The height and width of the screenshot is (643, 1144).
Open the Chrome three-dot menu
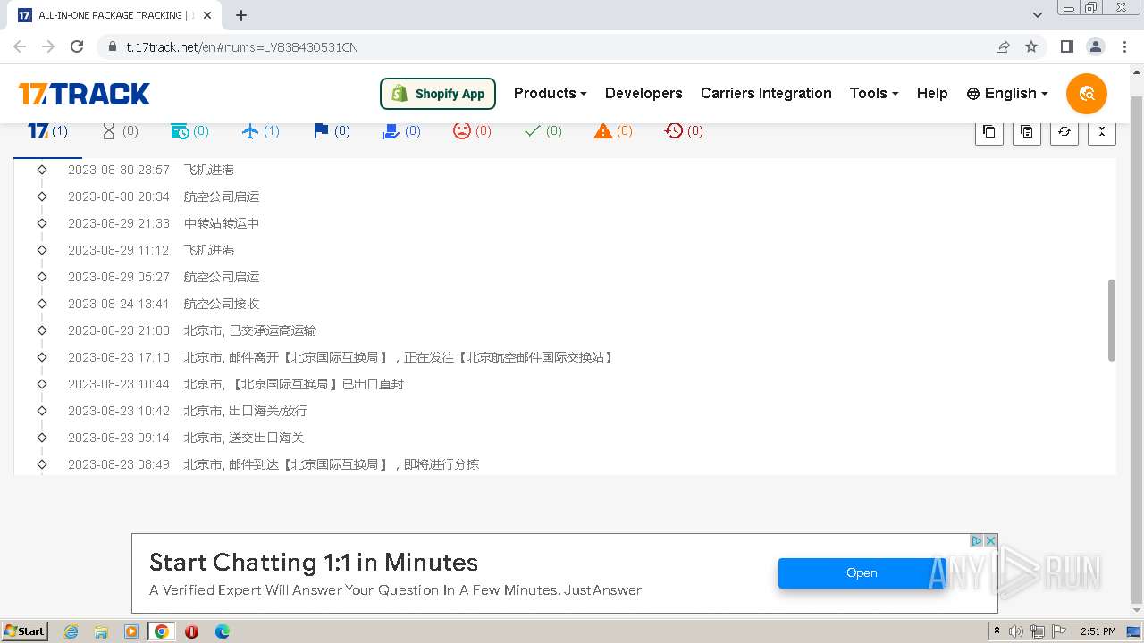tap(1124, 46)
